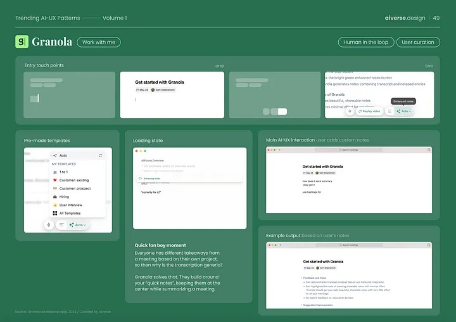Click the sidebar panel icon in Main AI-UX interaction window
Image resolution: width=456 pixels, height=322 pixels.
429,150
